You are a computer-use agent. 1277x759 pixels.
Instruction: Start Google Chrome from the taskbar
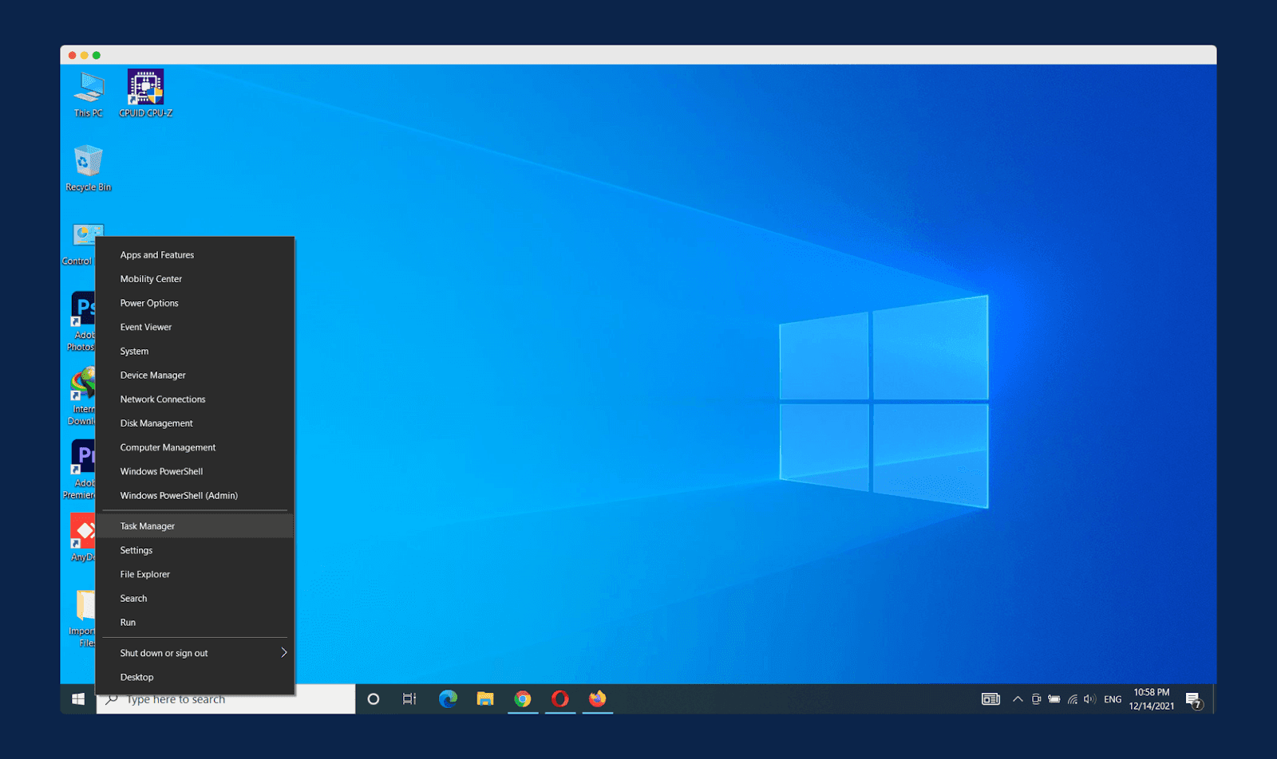523,699
